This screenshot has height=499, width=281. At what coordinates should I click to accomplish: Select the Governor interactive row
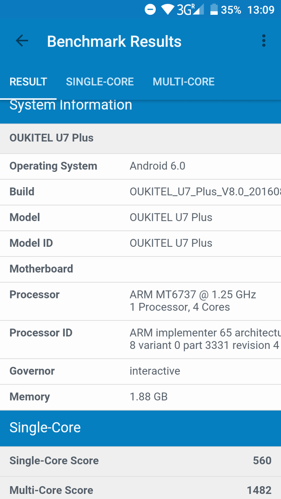click(x=140, y=371)
